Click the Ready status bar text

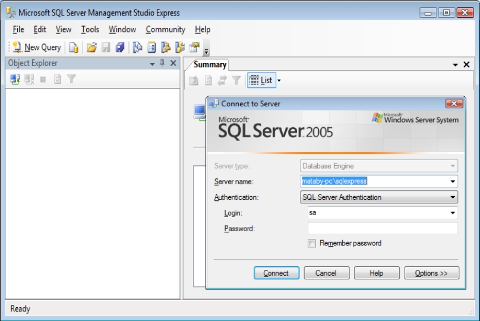pos(20,309)
